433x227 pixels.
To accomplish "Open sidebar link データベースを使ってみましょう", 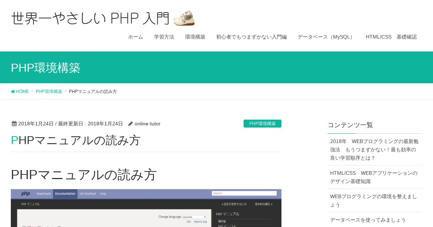I will click(375, 219).
